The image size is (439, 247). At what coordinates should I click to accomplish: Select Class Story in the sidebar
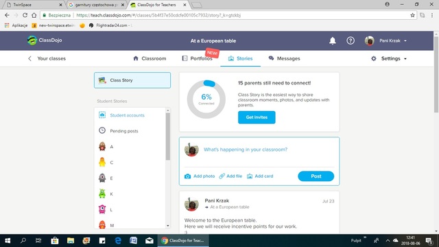132,80
